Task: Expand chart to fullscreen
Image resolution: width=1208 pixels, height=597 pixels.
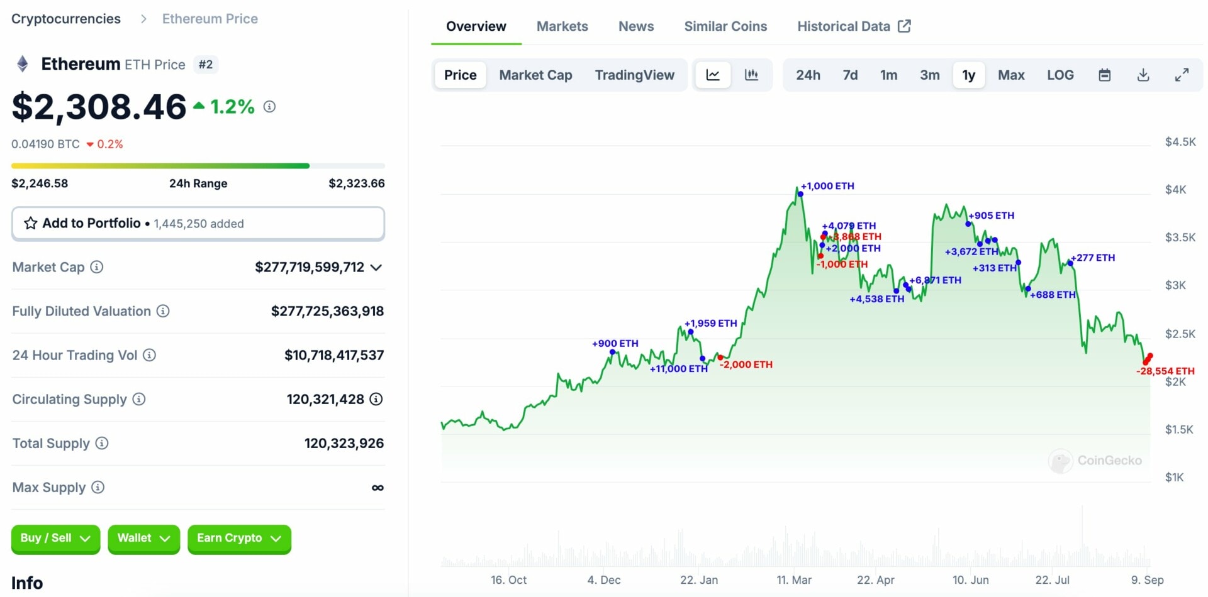Action: (1182, 75)
